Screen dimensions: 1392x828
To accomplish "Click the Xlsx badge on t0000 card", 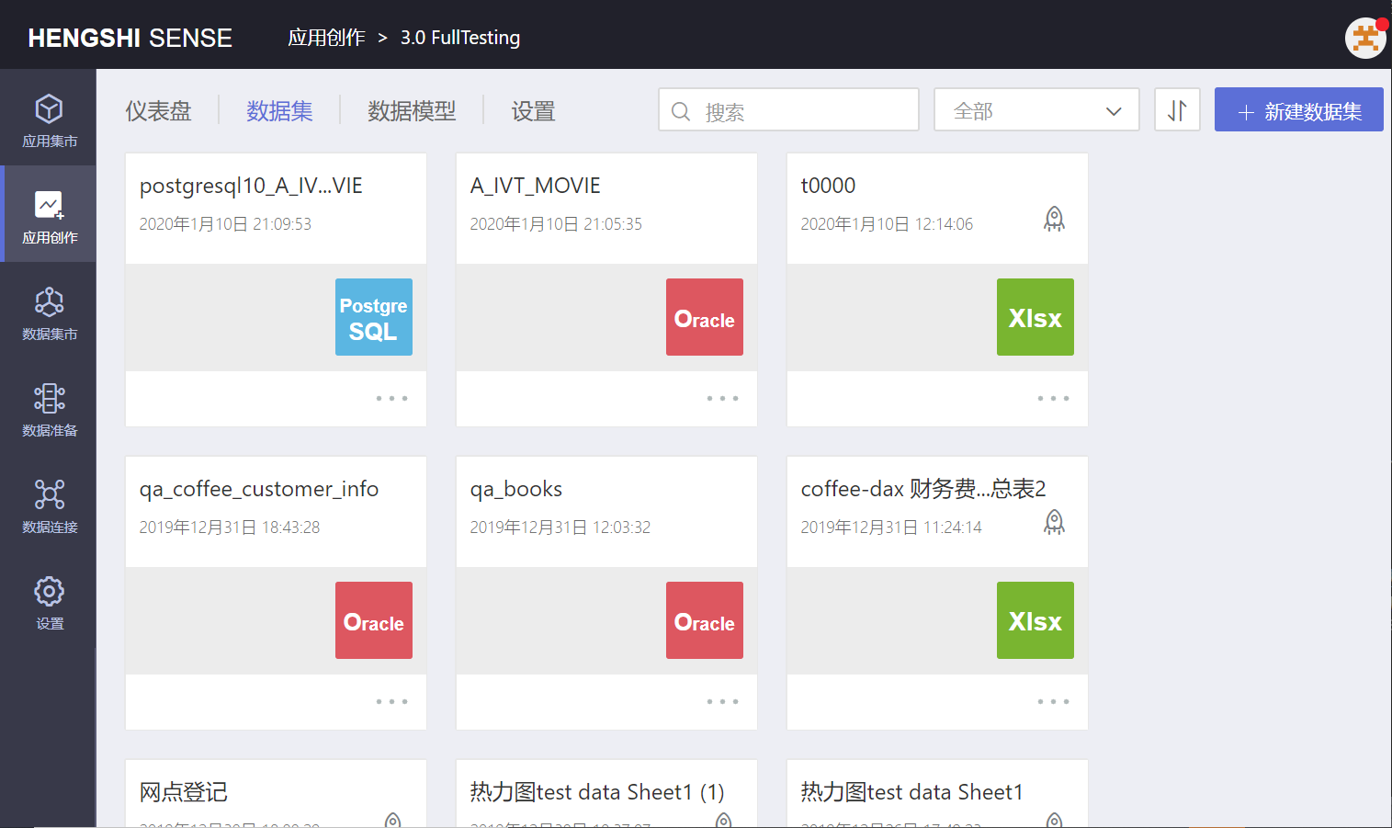I will pos(1036,317).
